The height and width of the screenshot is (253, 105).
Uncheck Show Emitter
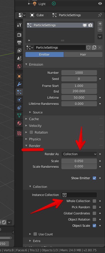(x=94, y=178)
